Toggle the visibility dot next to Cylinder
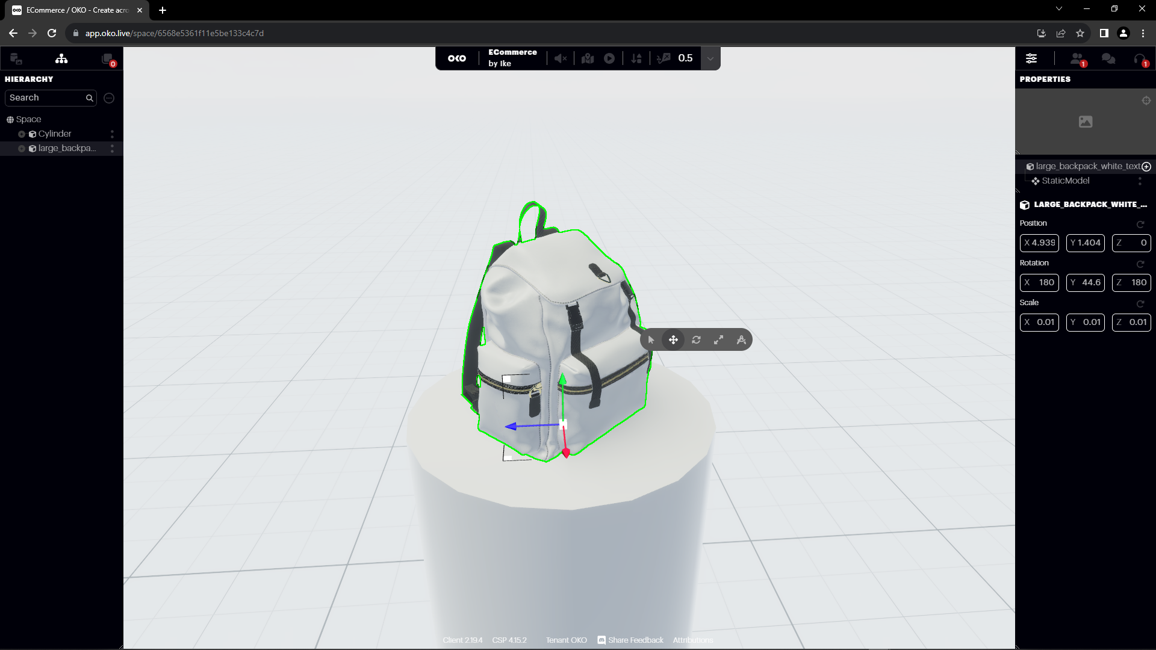Image resolution: width=1156 pixels, height=650 pixels. click(22, 134)
